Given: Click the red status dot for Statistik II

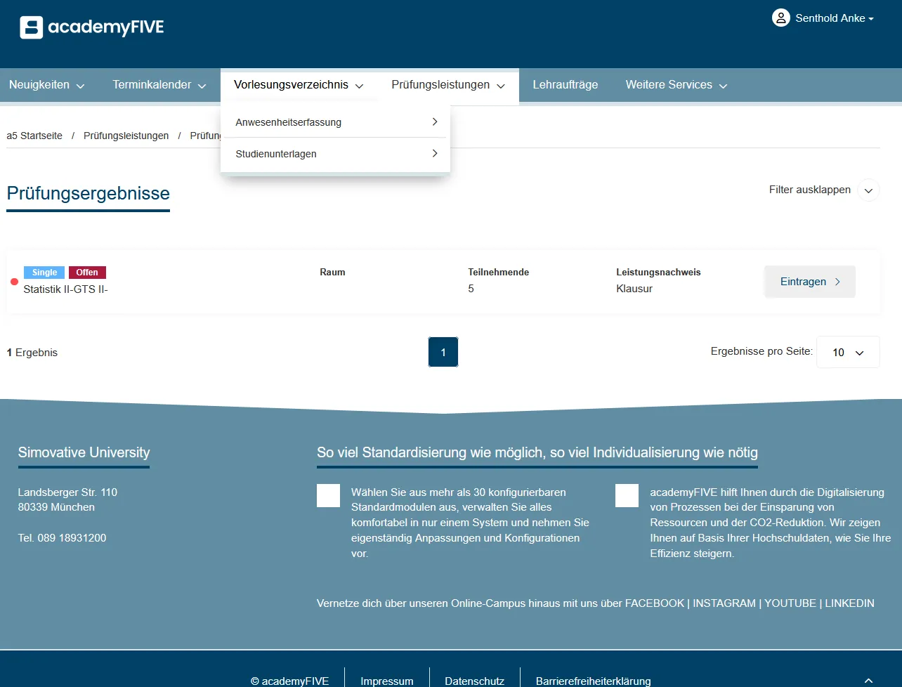Looking at the screenshot, I should pyautogui.click(x=14, y=282).
